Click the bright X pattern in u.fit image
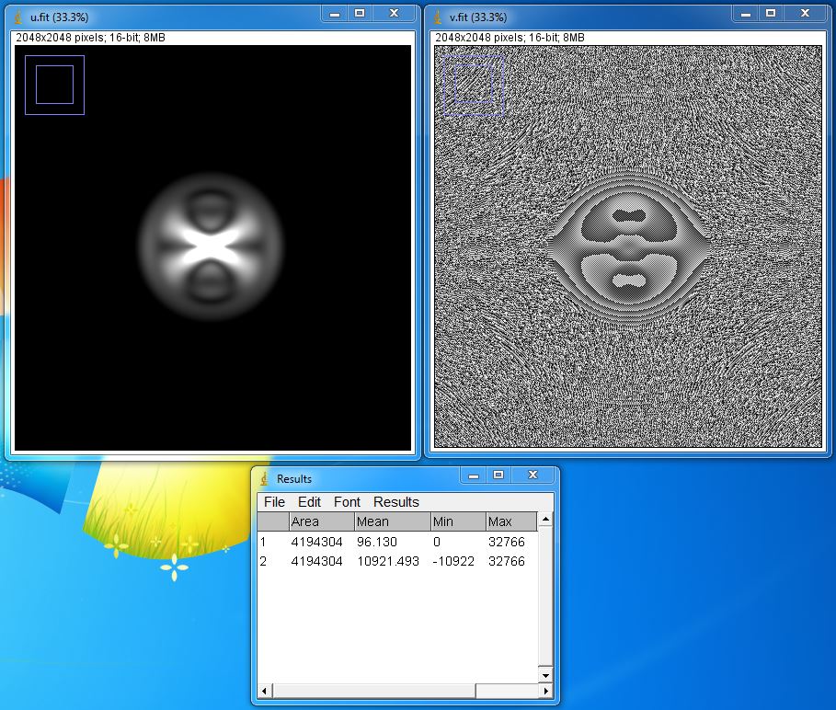Image resolution: width=836 pixels, height=710 pixels. coord(212,246)
